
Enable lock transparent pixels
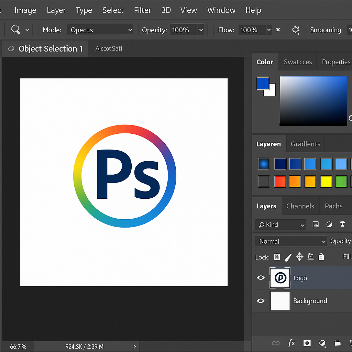[277, 257]
